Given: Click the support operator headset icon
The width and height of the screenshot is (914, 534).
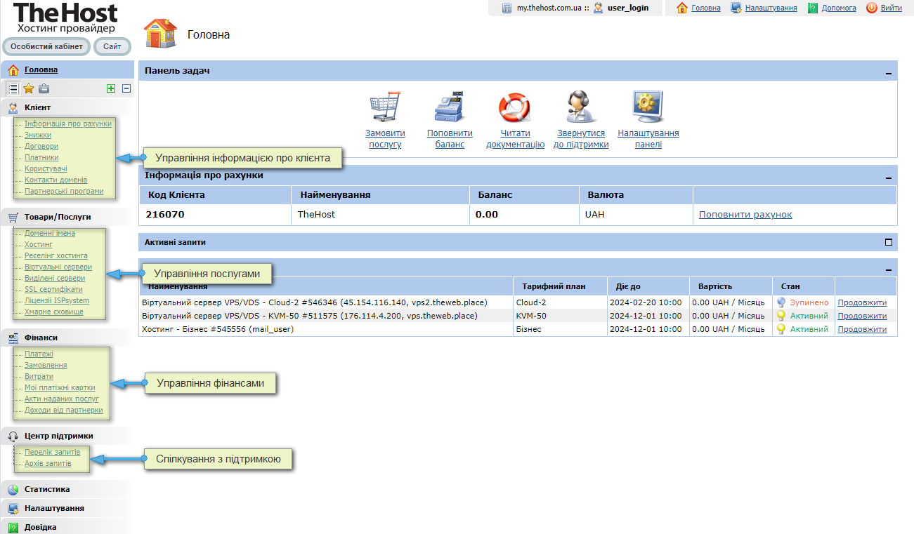Looking at the screenshot, I should [580, 108].
